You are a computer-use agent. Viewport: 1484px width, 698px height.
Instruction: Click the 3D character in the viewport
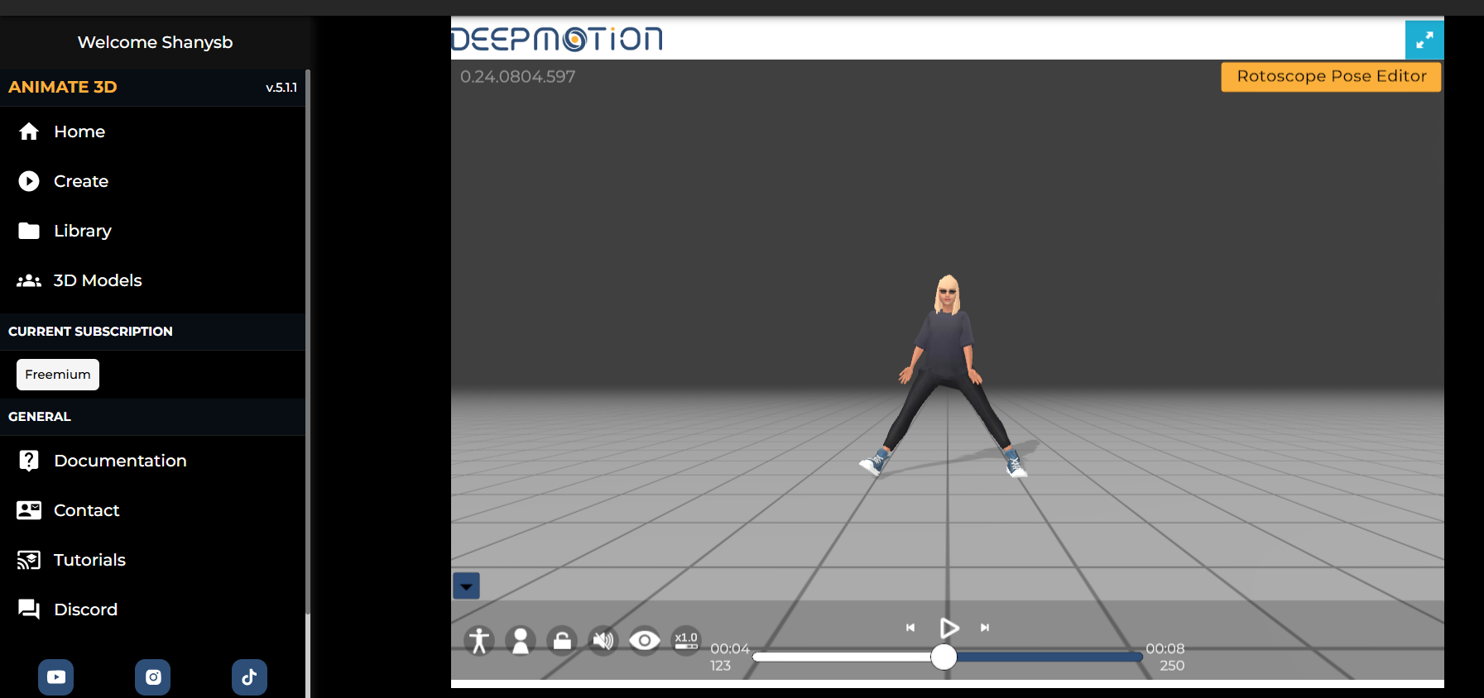pyautogui.click(x=945, y=376)
